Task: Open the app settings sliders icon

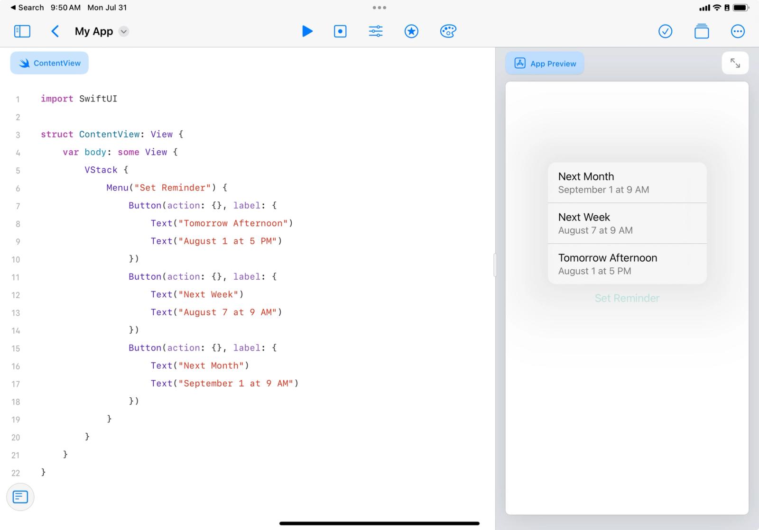Action: tap(376, 31)
